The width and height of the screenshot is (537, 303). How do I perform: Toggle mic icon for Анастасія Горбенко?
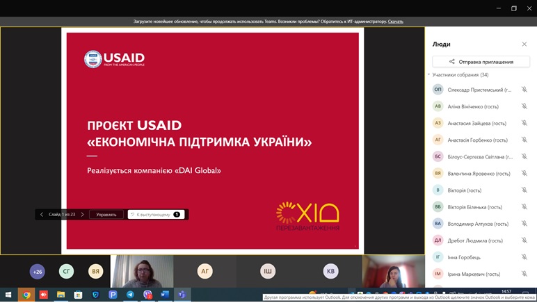click(524, 140)
